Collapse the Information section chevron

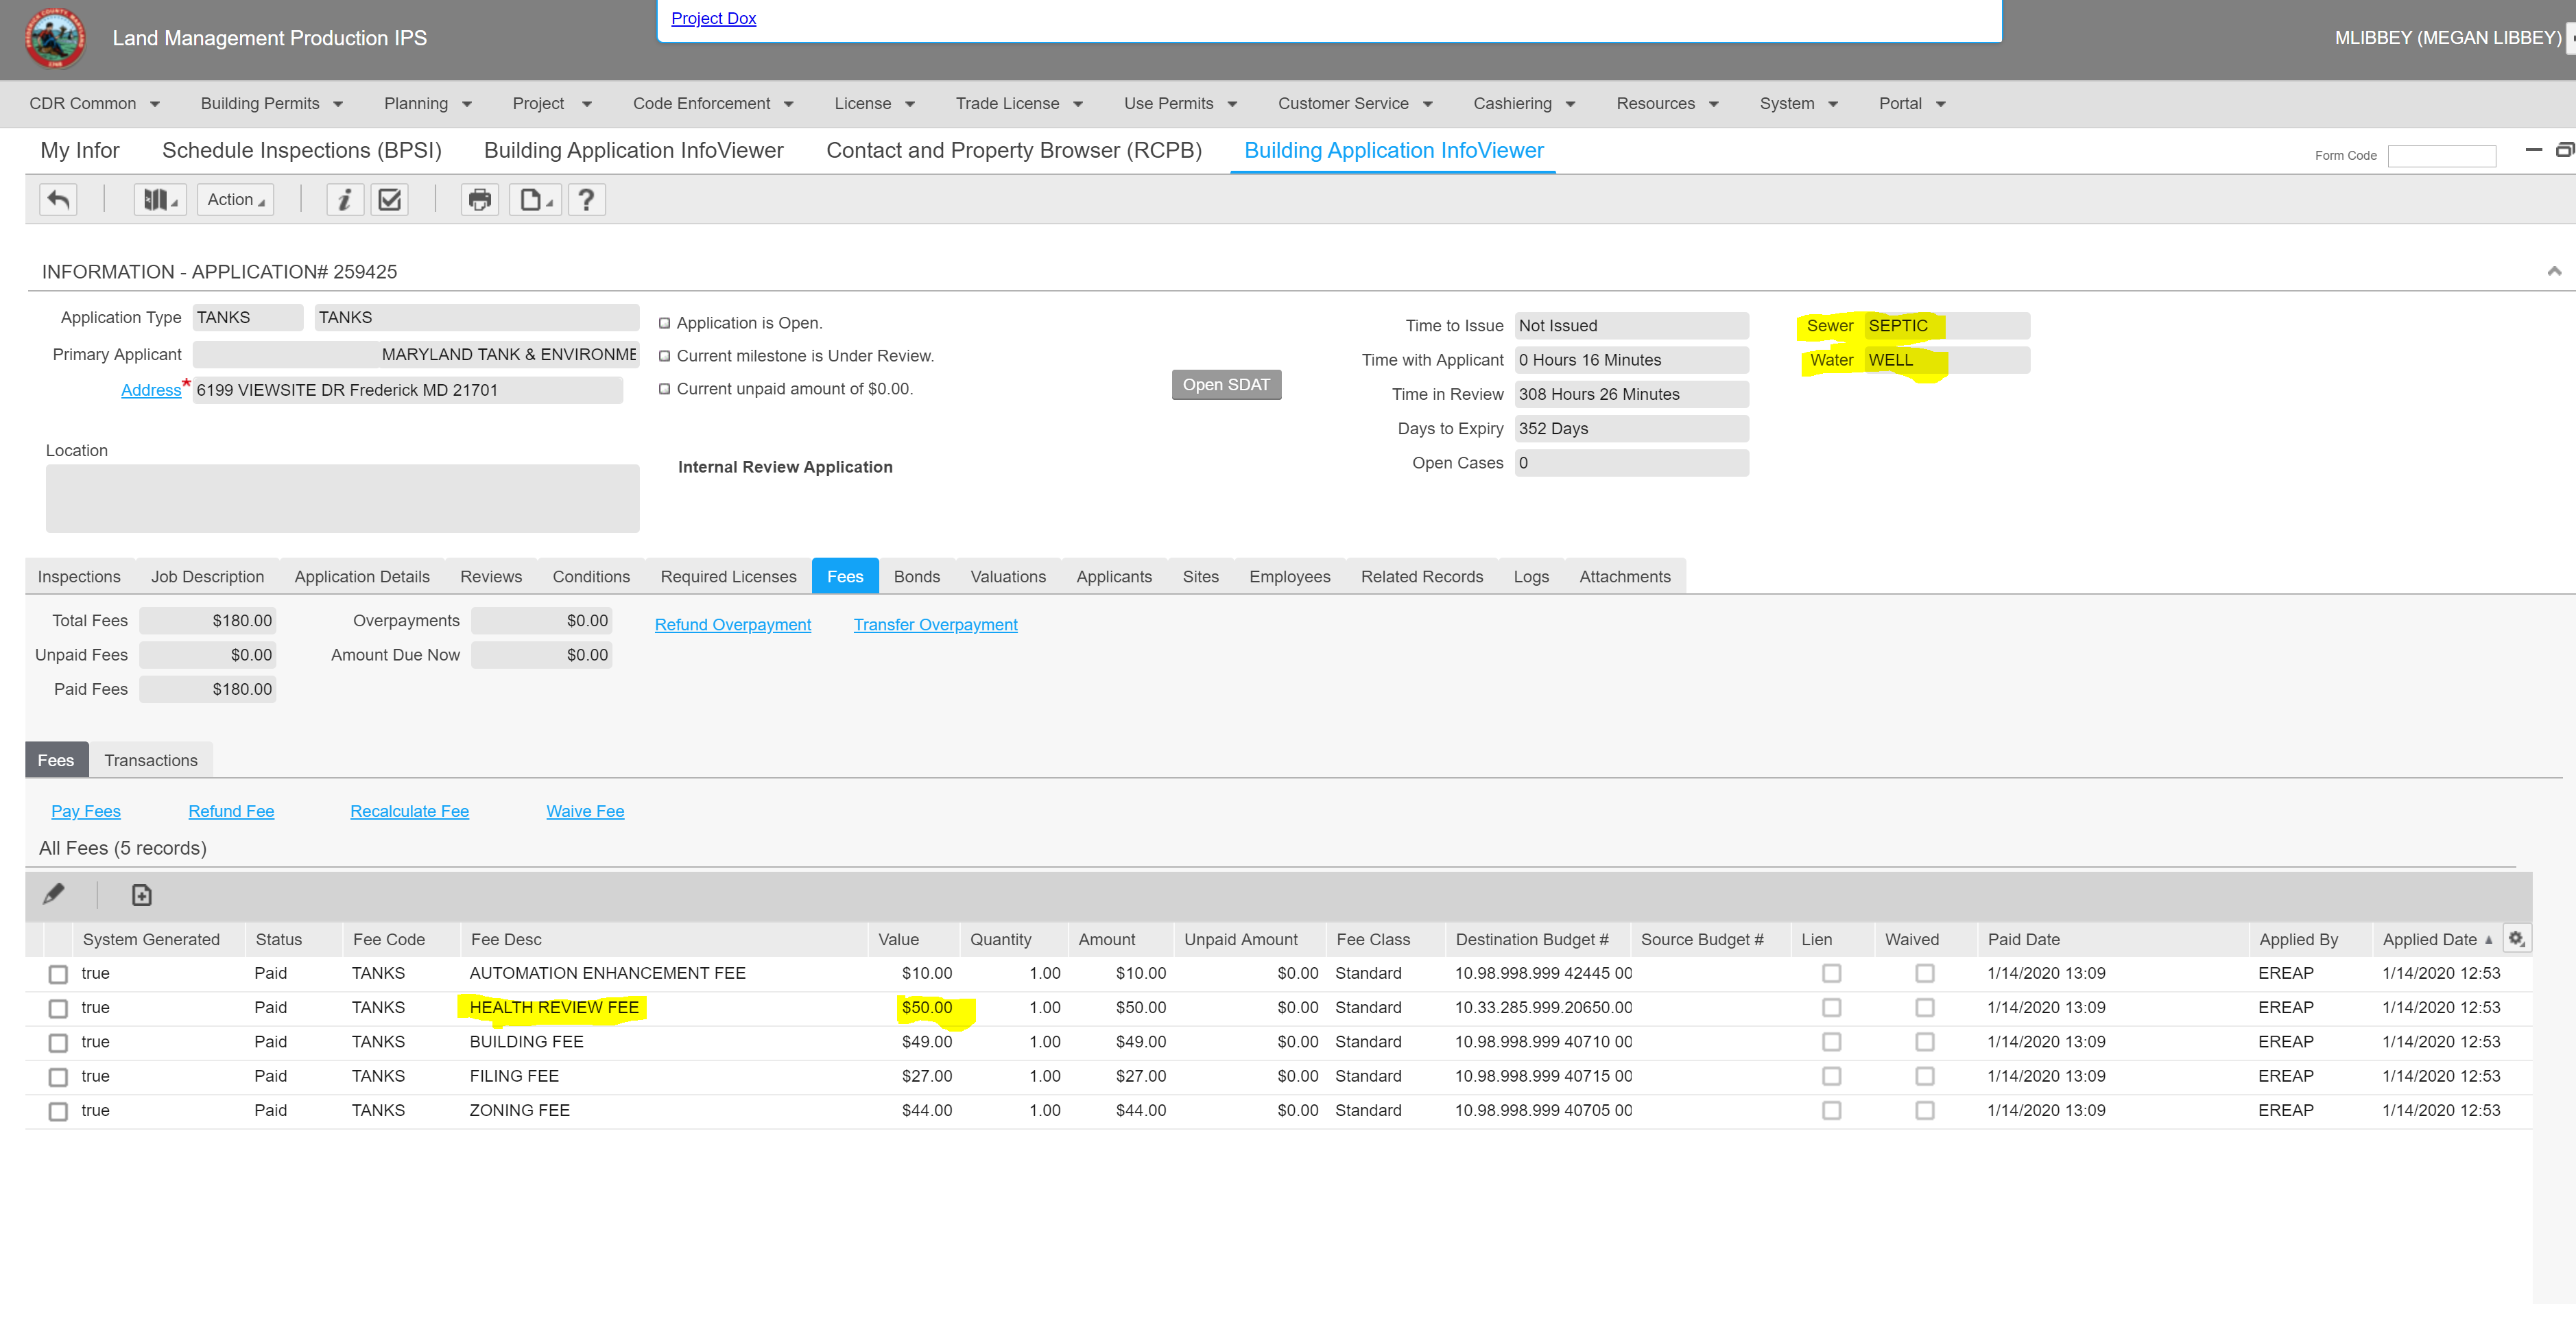2554,272
